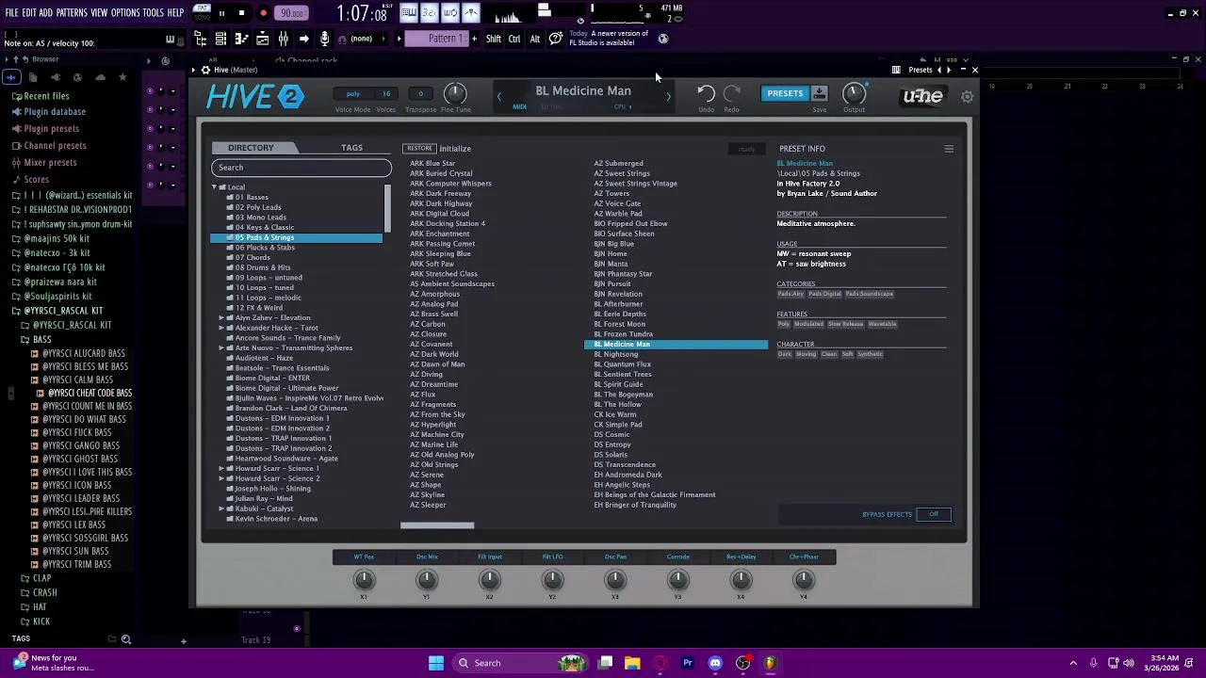The width and height of the screenshot is (1206, 678).
Task: Click the browser search magnifier icon
Action: [x=125, y=639]
